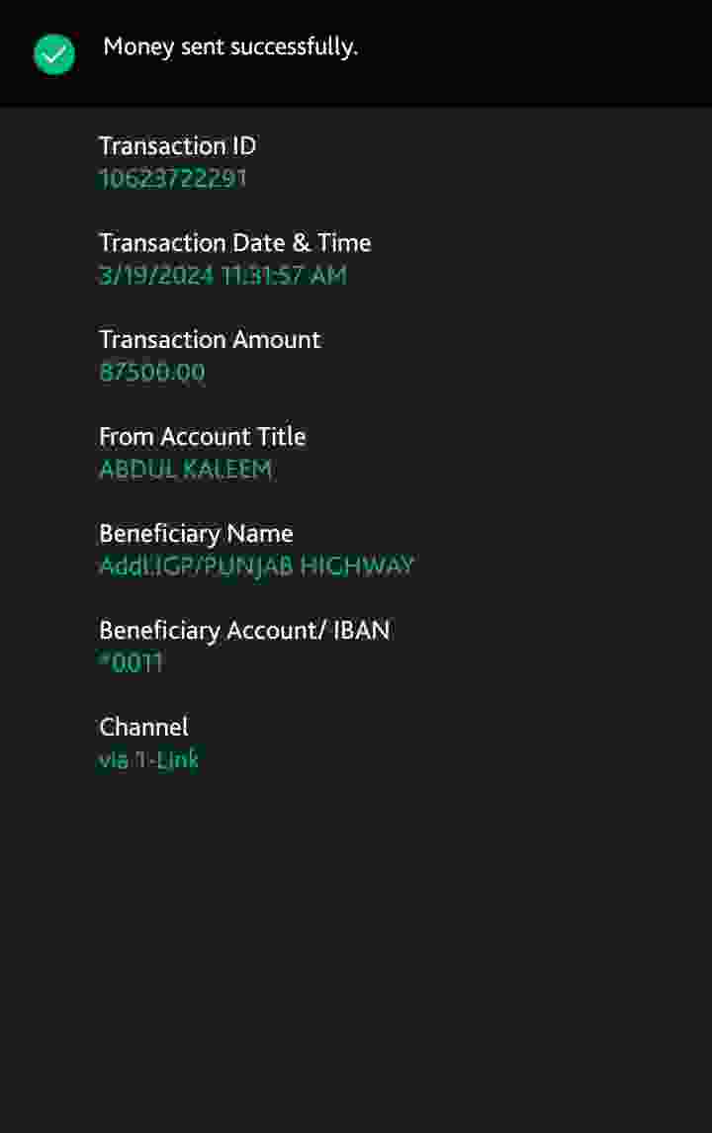Viewport: 712px width, 1133px height.
Task: Tap the 'Beneficiary Account/ IBAN' label
Action: pos(244,631)
